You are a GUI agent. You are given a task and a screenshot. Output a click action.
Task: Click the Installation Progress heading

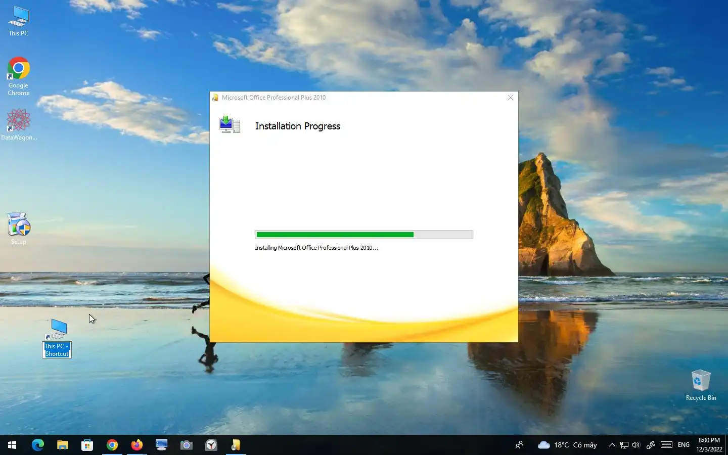(x=297, y=126)
